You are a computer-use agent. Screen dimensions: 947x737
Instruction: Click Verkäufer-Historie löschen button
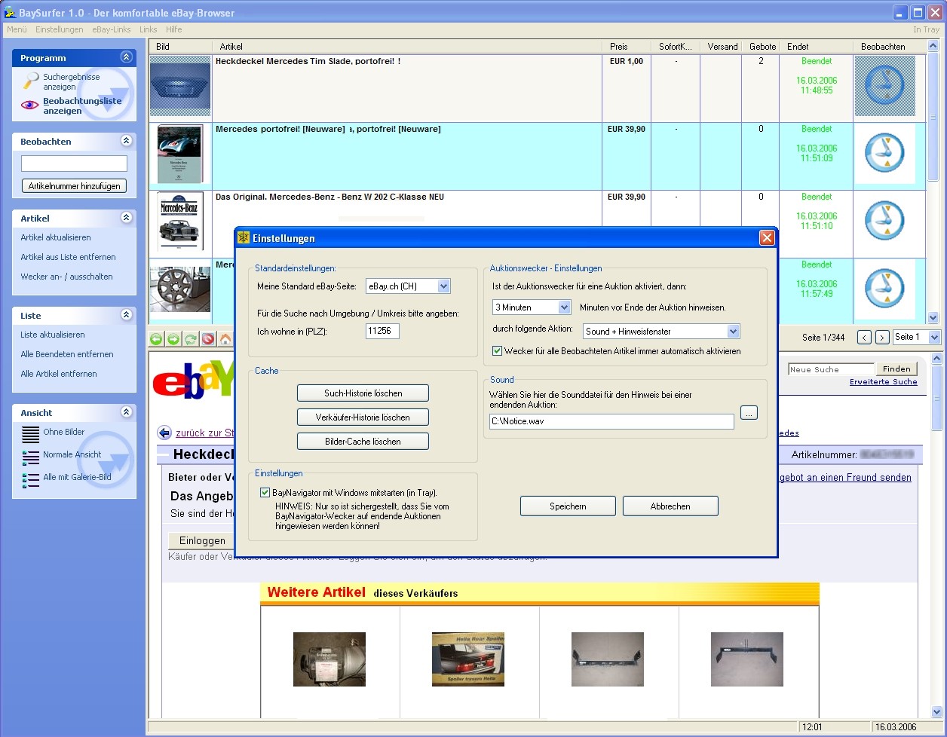(363, 417)
